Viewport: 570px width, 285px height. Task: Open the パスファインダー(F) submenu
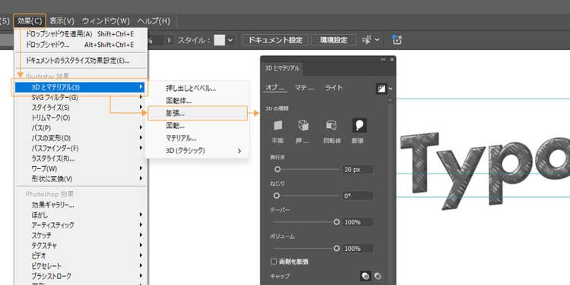81,148
